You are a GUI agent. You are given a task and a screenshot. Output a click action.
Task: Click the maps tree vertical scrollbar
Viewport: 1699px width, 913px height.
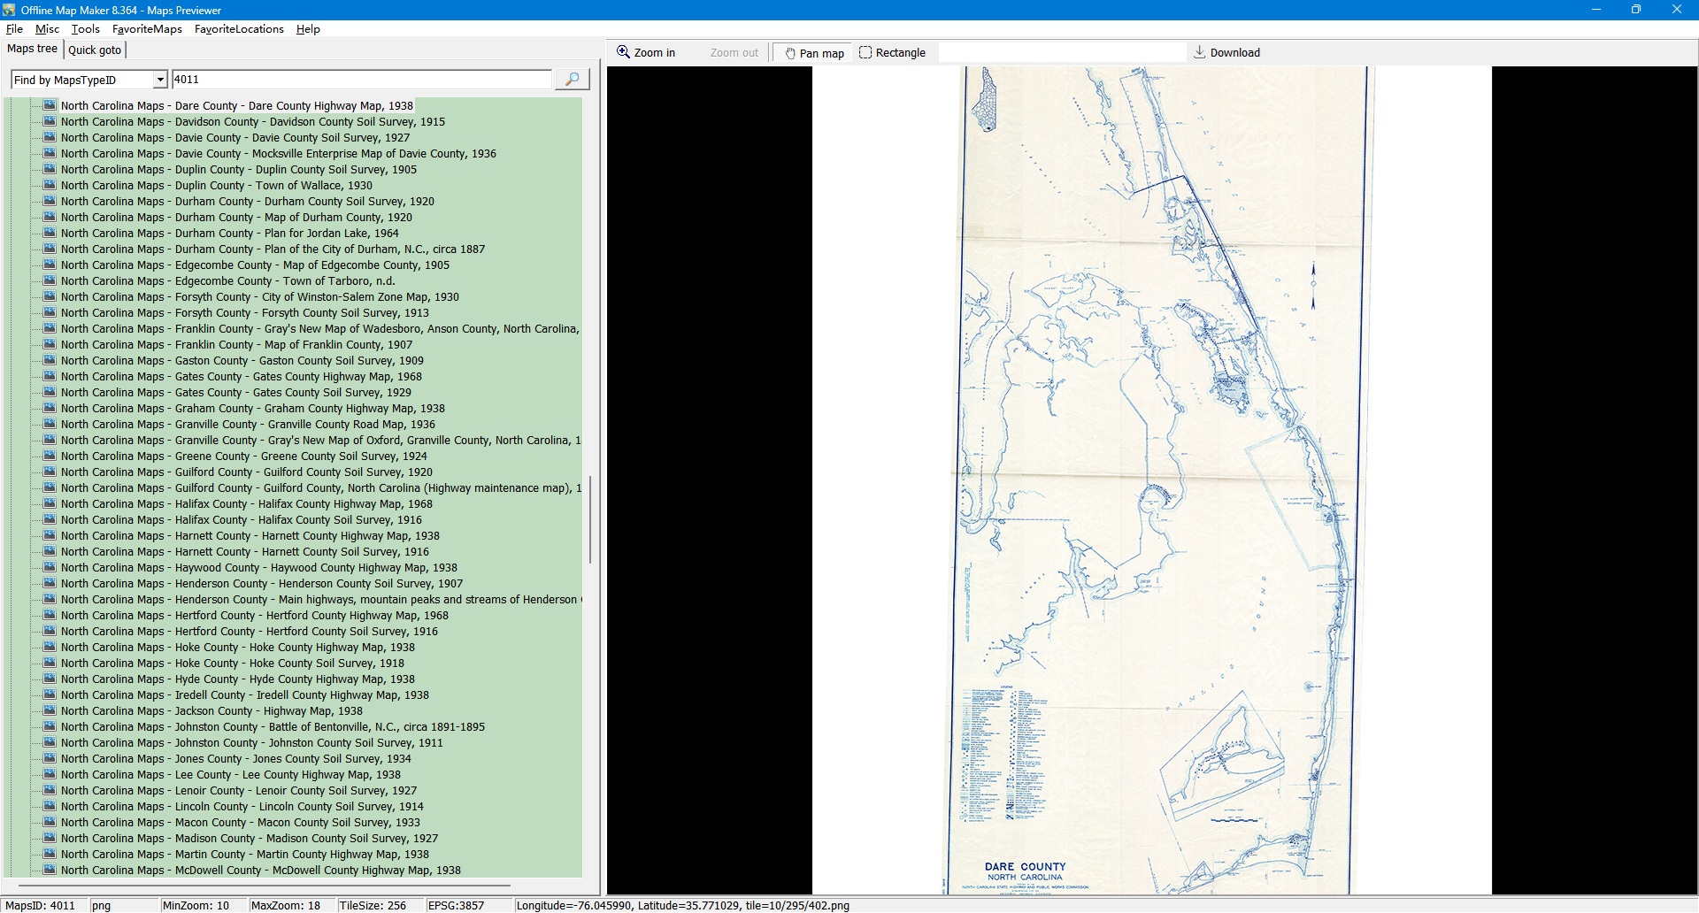tap(590, 520)
